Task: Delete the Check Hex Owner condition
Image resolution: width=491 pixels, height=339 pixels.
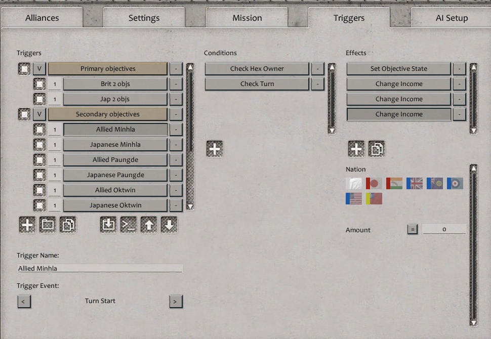Action: [318, 69]
